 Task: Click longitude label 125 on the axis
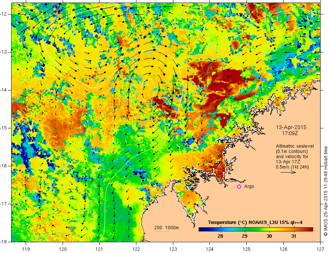(x=247, y=249)
